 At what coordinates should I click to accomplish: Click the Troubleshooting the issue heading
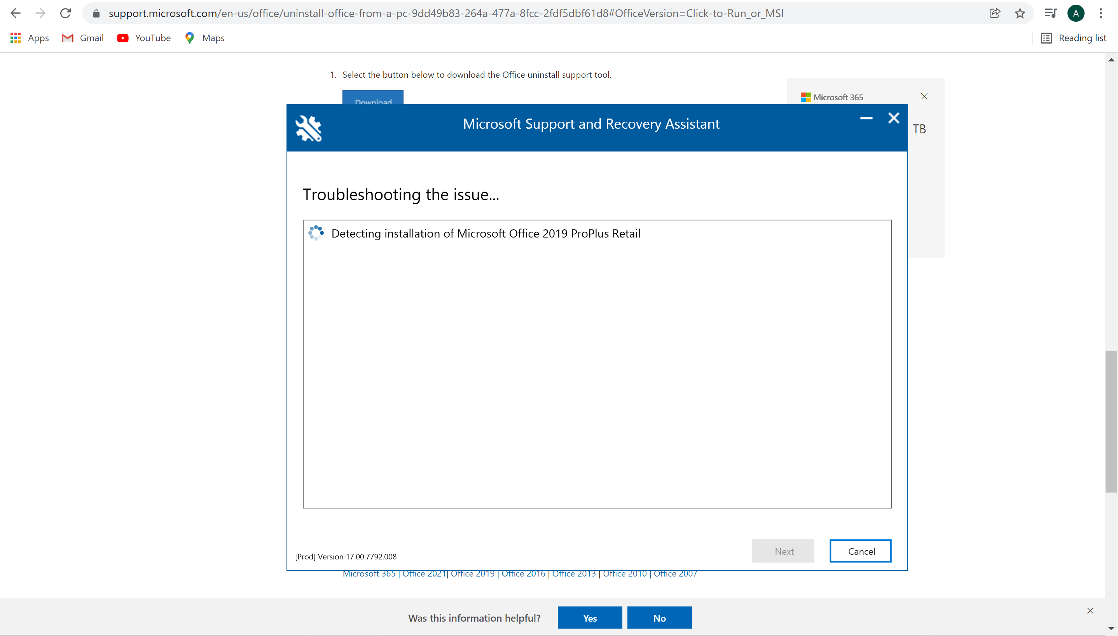401,194
